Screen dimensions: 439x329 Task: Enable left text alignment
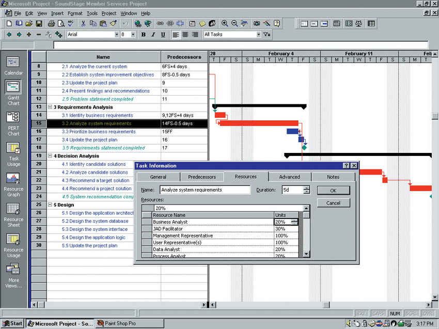(176, 35)
